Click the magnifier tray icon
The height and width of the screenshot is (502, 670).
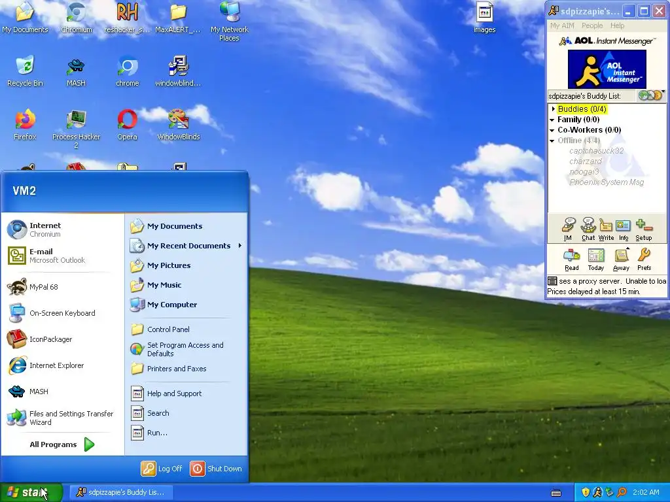pos(622,492)
